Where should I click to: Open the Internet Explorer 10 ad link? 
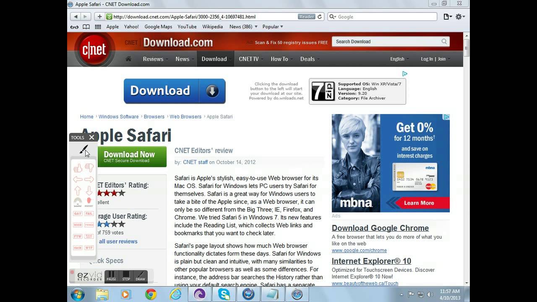(x=371, y=261)
